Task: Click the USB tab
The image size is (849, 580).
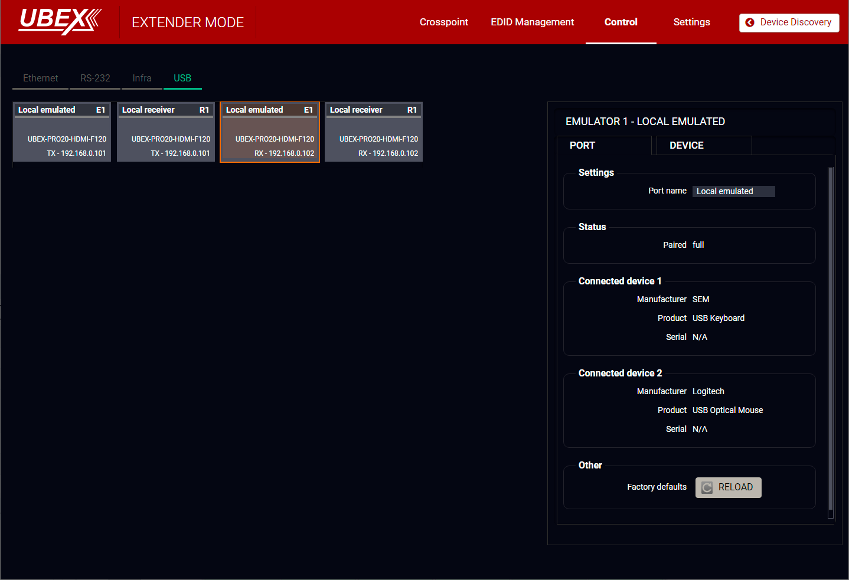Action: click(x=182, y=78)
